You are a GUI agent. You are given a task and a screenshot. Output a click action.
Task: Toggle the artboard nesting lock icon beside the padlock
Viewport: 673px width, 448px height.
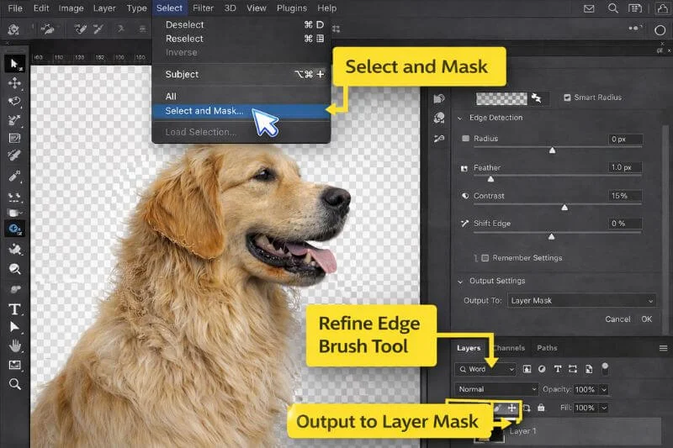[527, 408]
